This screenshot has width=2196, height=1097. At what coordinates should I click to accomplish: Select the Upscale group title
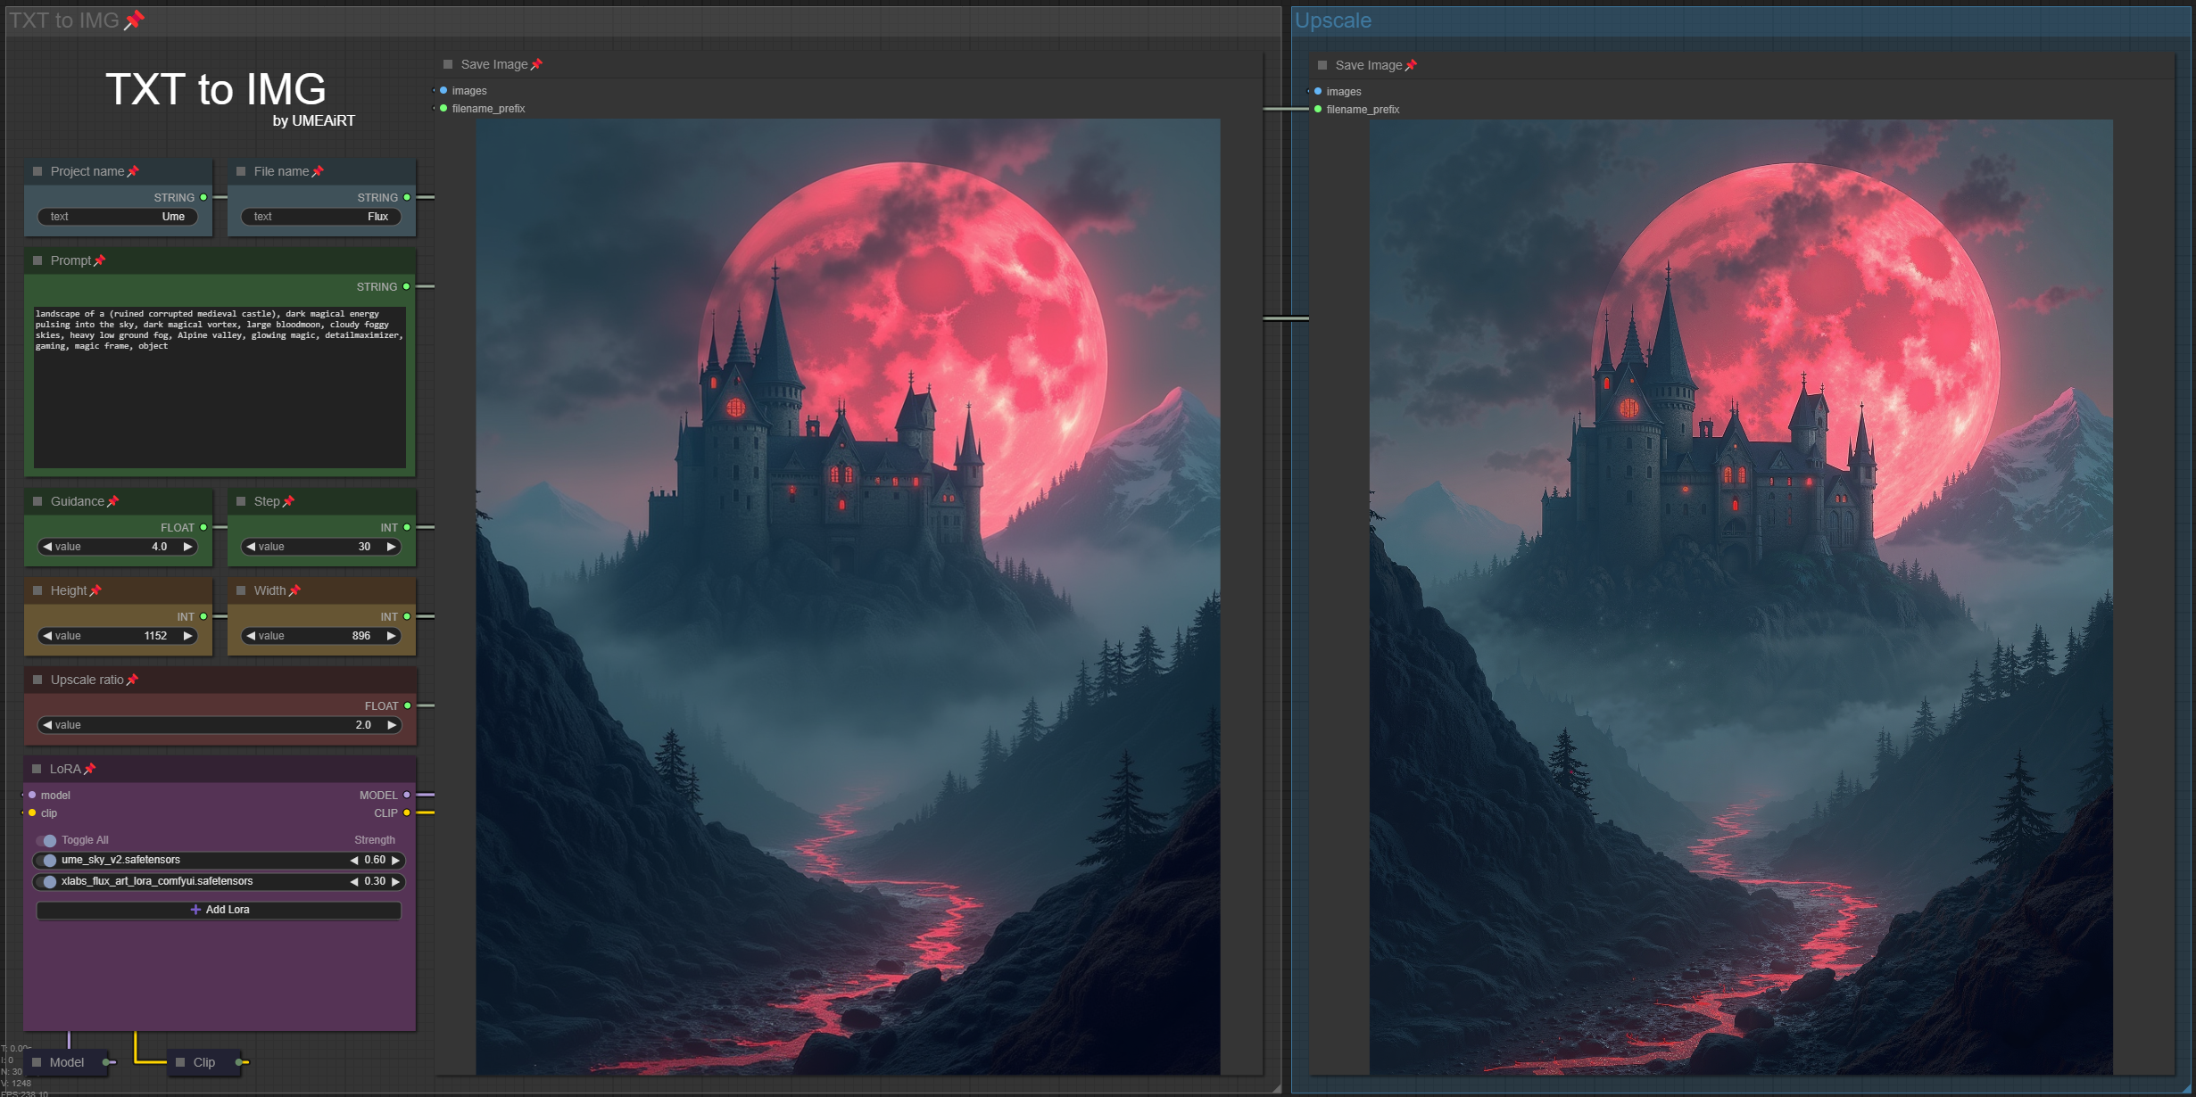[1332, 21]
